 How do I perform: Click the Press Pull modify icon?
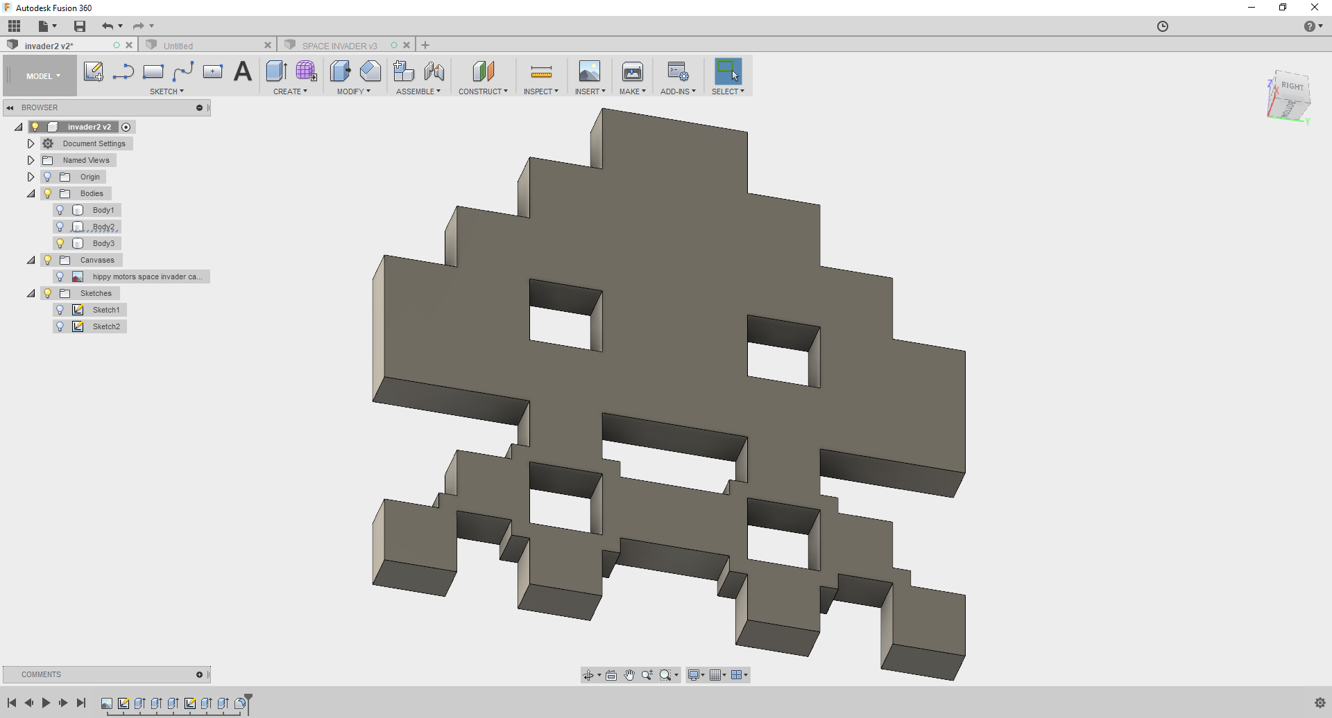pos(340,71)
